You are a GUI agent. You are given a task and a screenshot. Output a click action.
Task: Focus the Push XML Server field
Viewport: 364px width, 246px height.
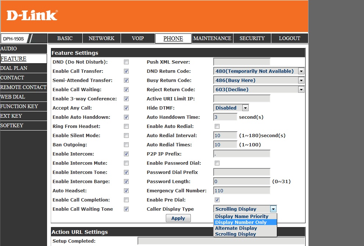tap(242, 62)
